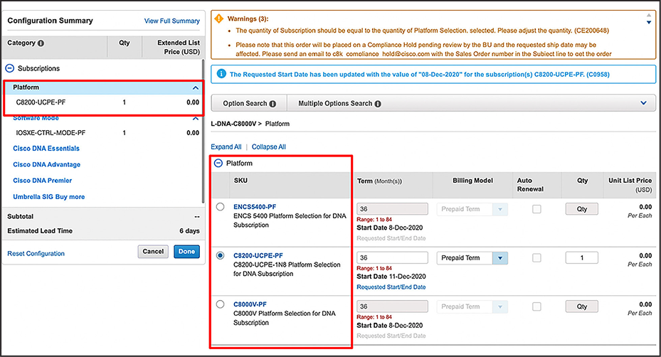Screen dimensions: 661x357
Task: Click the Done button
Action: [186, 252]
